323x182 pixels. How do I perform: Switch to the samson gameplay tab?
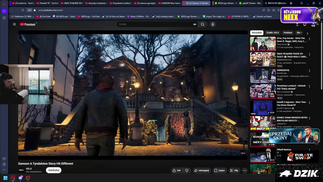pos(145,3)
